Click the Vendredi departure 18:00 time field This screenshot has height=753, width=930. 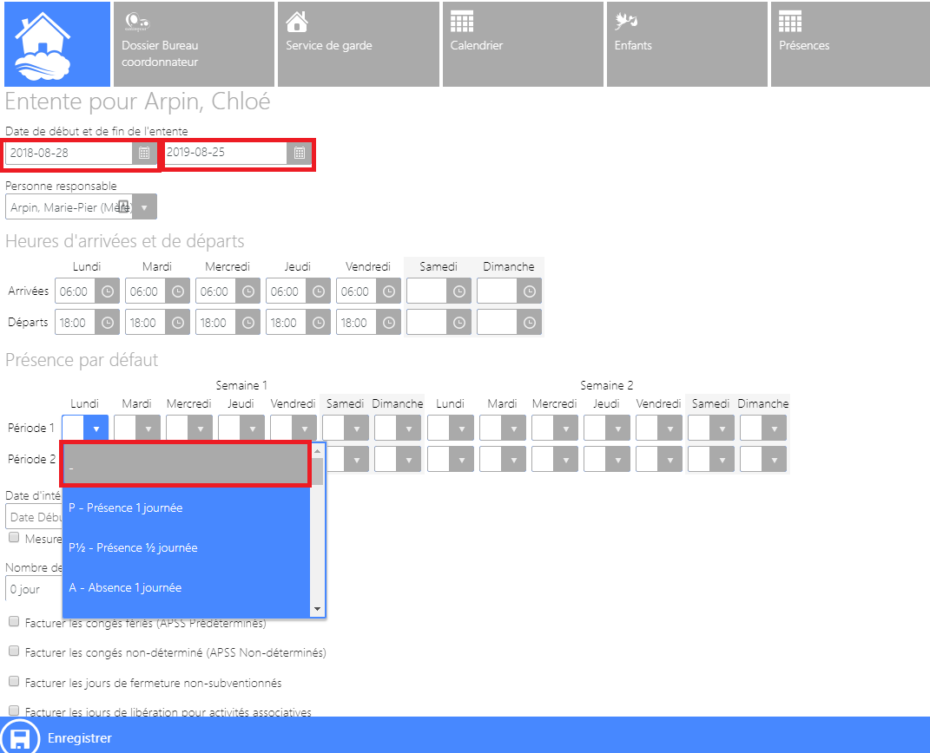click(357, 323)
